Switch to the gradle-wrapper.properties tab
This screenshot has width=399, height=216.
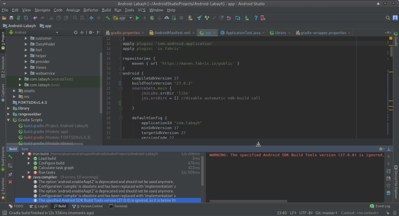(323, 33)
